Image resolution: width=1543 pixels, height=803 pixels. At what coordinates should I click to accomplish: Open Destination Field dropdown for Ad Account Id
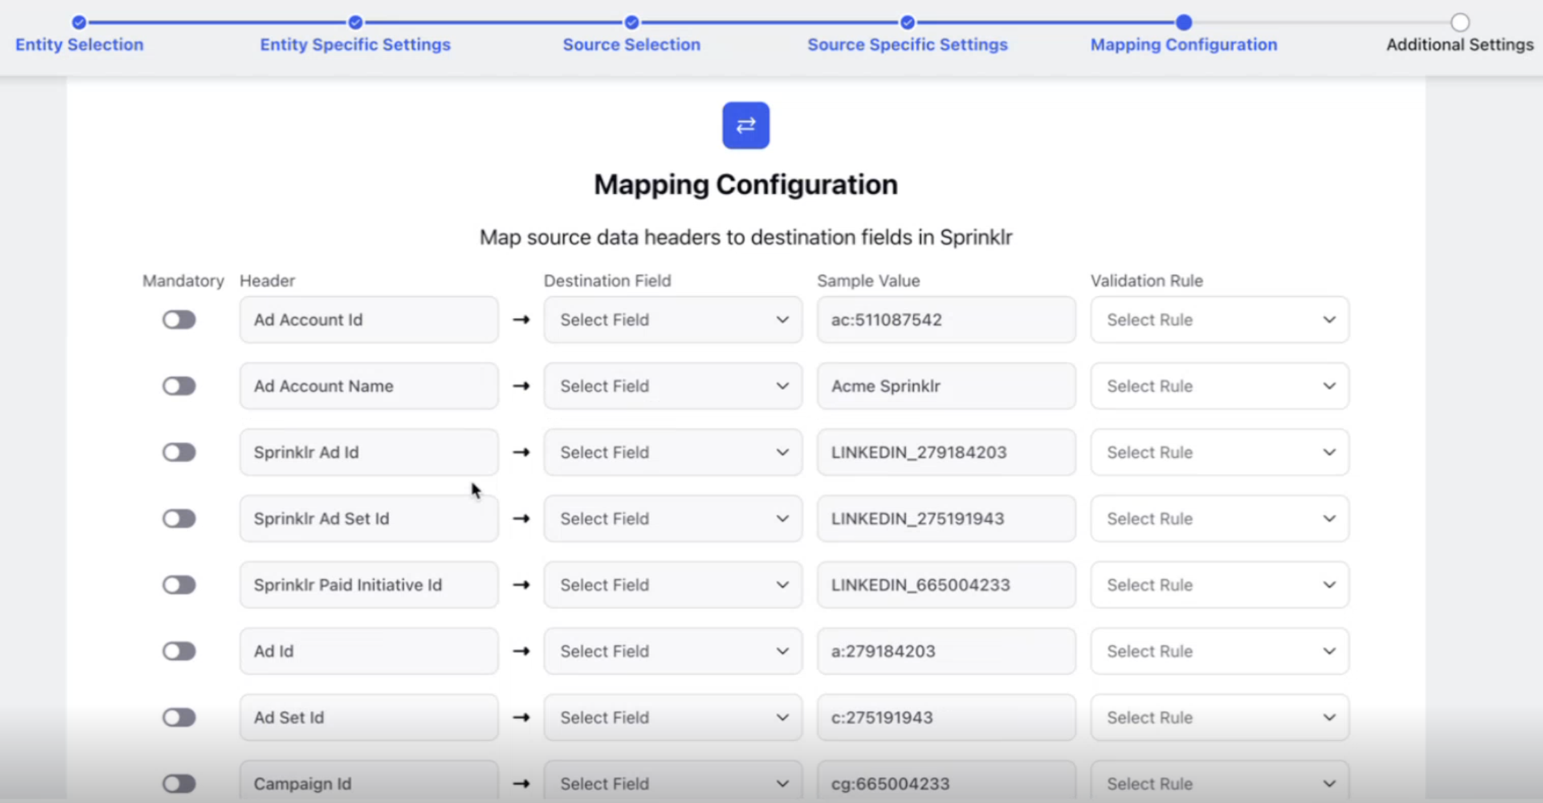(673, 319)
